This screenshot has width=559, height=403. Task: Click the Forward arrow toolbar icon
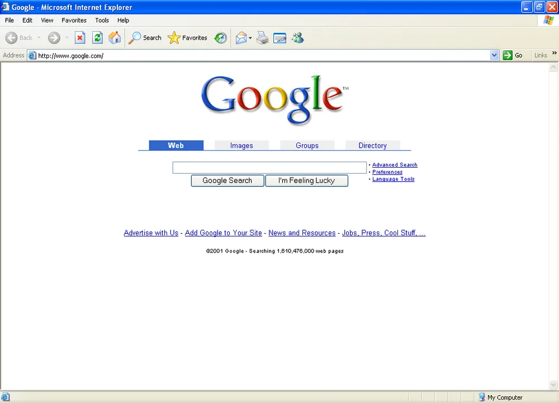(x=54, y=38)
